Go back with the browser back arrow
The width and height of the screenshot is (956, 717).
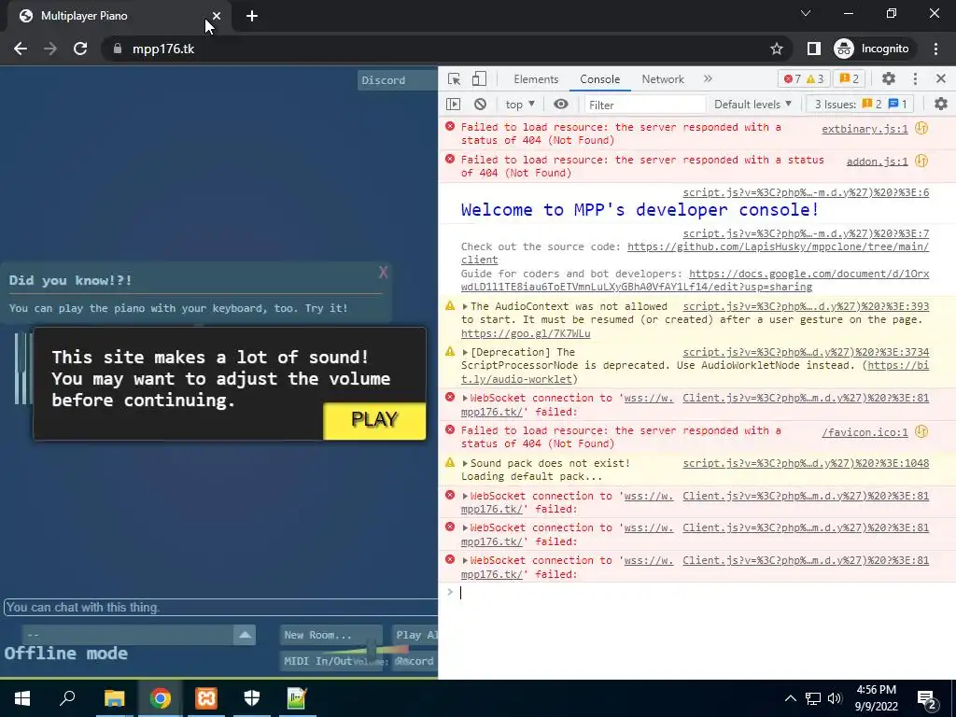[21, 49]
